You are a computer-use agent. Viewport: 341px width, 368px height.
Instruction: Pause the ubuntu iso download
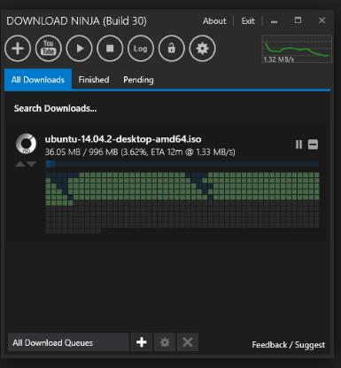298,145
